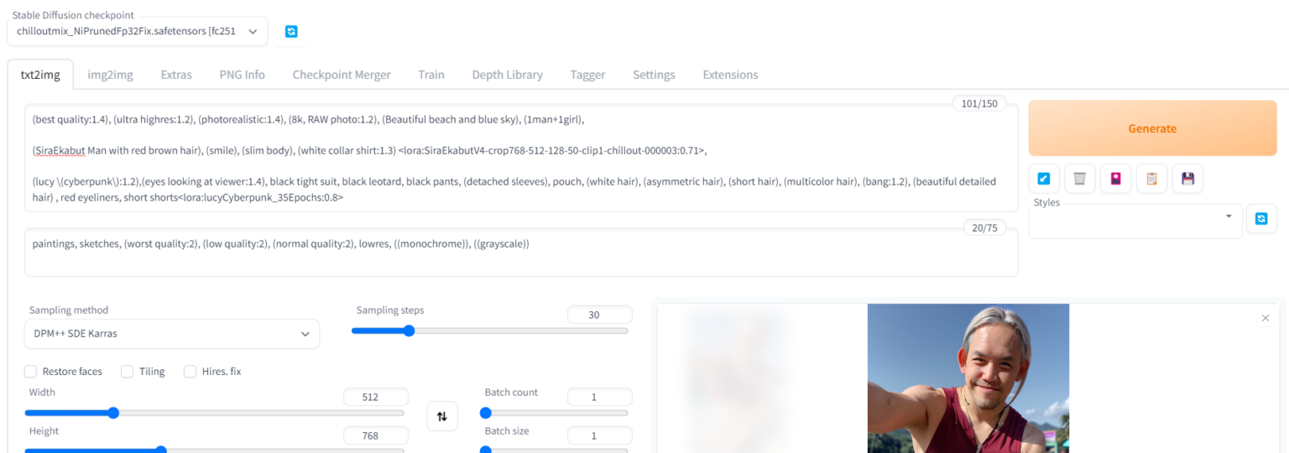The image size is (1289, 453).
Task: Click the Sampling steps value field
Action: coord(599,315)
